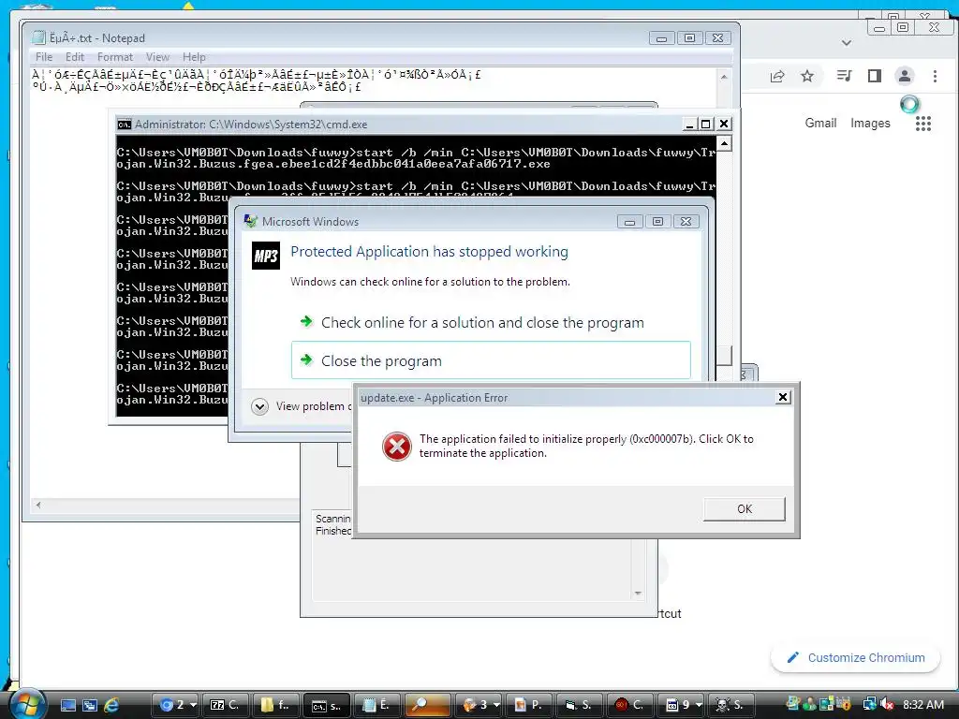Click cmd window scrollbar up arrow
This screenshot has height=719, width=959.
tap(724, 143)
